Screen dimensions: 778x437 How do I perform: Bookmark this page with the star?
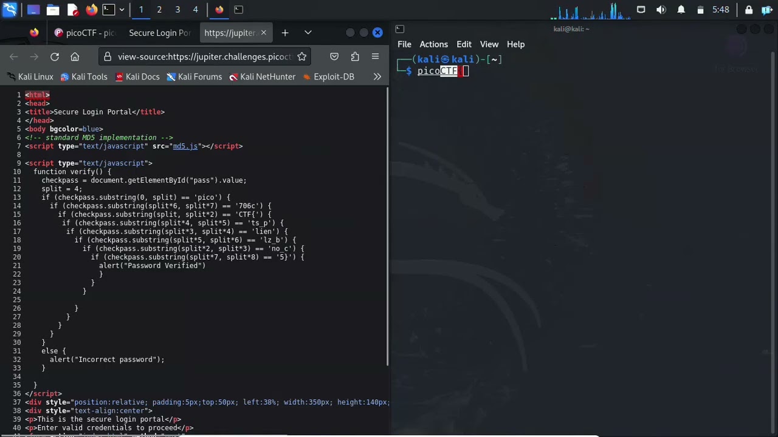tap(301, 56)
